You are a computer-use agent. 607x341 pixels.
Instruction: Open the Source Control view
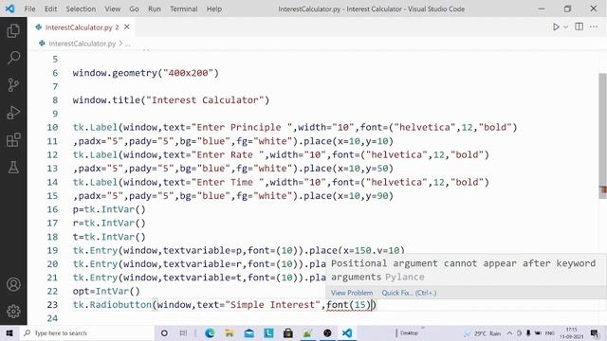[x=13, y=84]
